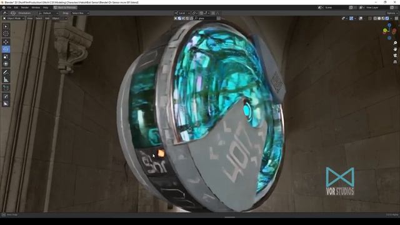Switch to wireframe shading mode

[375, 18]
